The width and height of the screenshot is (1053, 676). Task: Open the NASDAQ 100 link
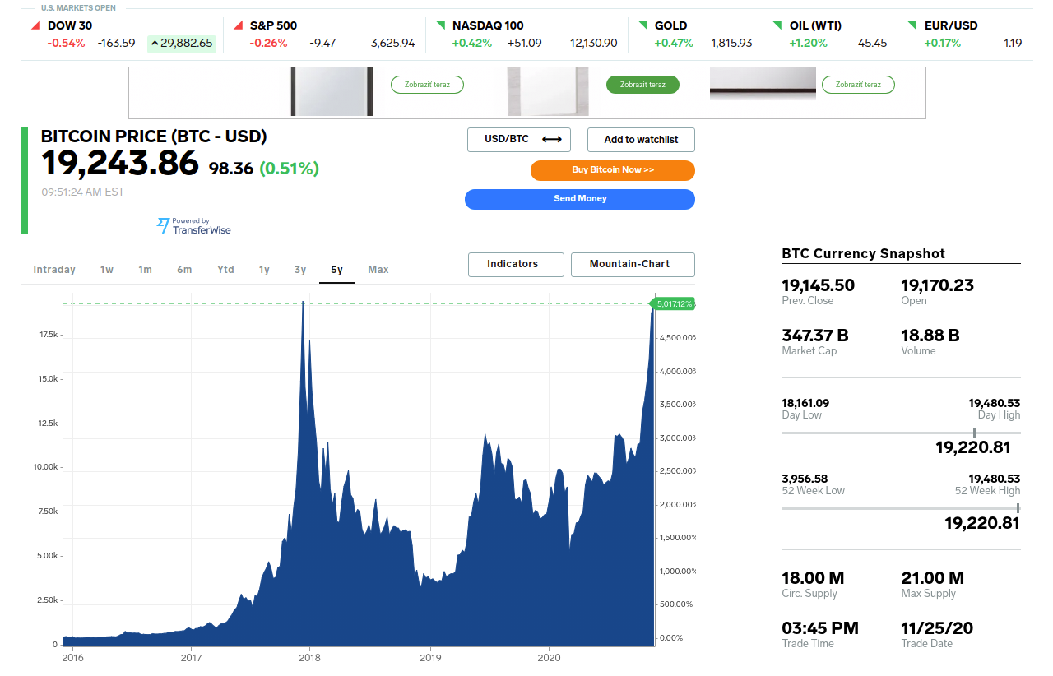click(488, 25)
